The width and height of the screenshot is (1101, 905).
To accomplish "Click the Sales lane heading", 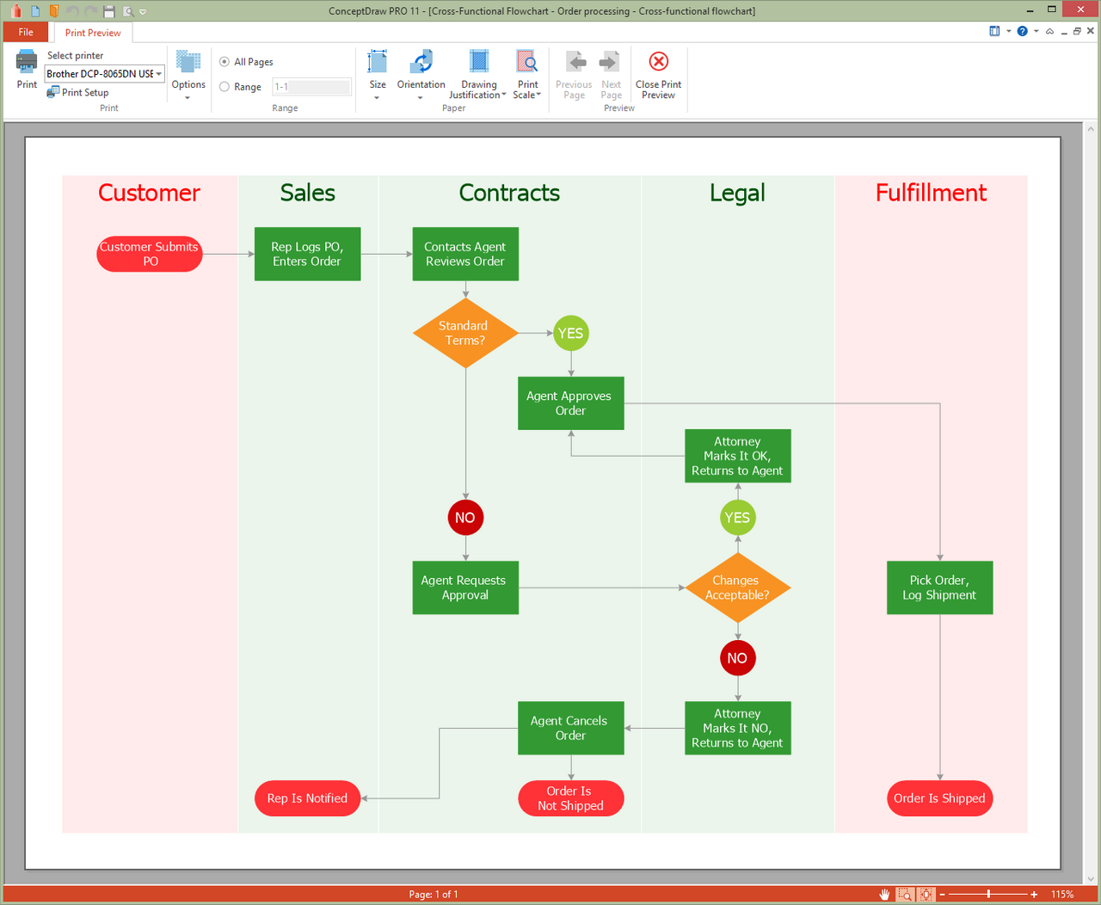I will point(307,193).
